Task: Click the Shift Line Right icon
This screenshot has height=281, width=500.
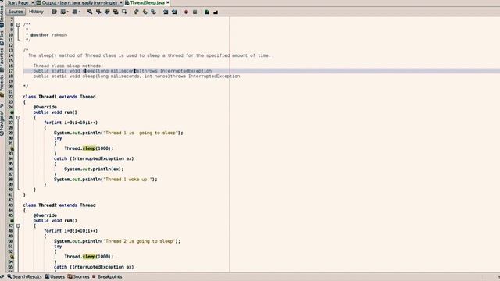Action: point(174,12)
